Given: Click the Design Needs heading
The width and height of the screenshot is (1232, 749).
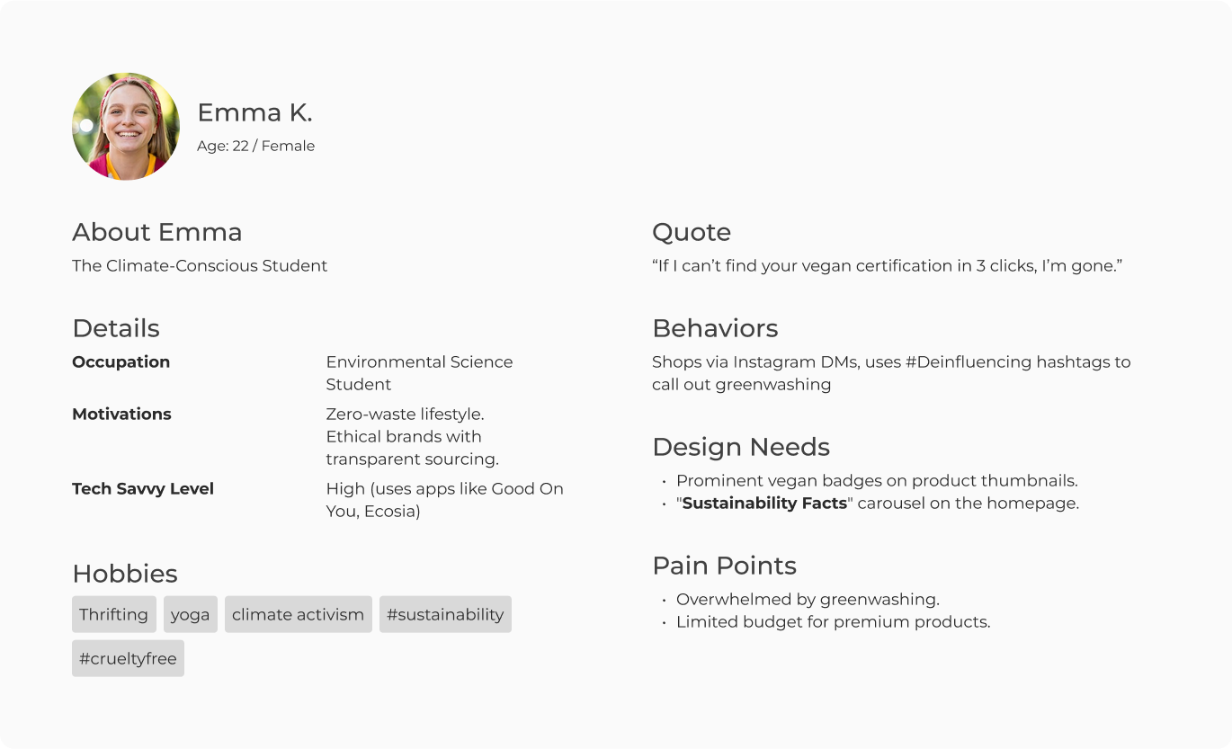Looking at the screenshot, I should pyautogui.click(x=741, y=447).
